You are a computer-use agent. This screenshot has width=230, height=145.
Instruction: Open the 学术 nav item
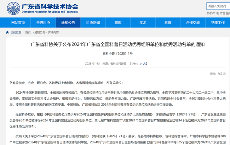(x=143, y=23)
